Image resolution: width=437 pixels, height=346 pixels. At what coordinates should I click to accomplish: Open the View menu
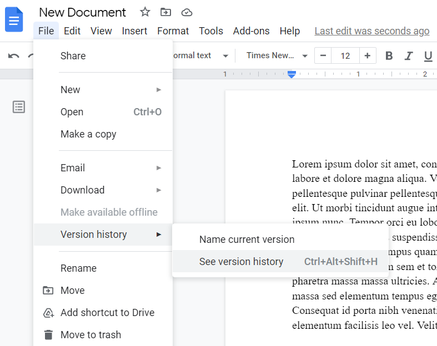[x=101, y=31]
